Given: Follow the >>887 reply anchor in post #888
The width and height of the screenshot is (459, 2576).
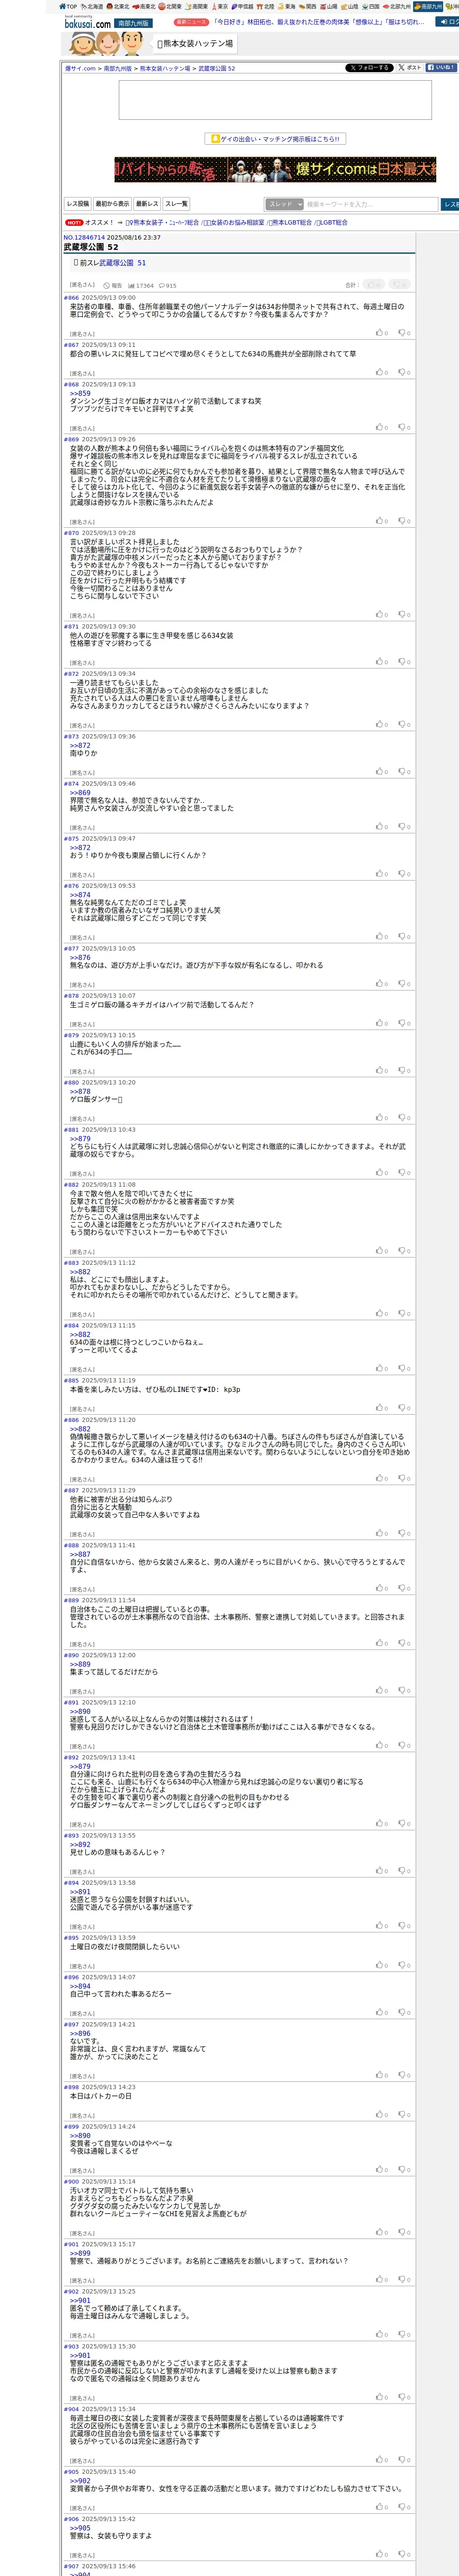Looking at the screenshot, I should (80, 1554).
